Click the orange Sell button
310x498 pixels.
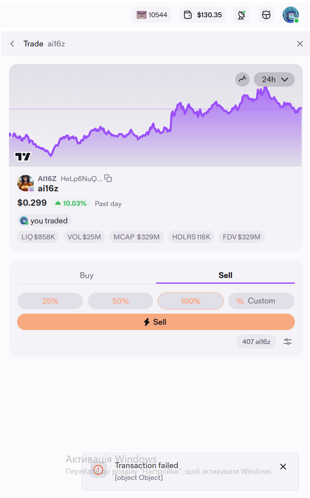tap(156, 322)
